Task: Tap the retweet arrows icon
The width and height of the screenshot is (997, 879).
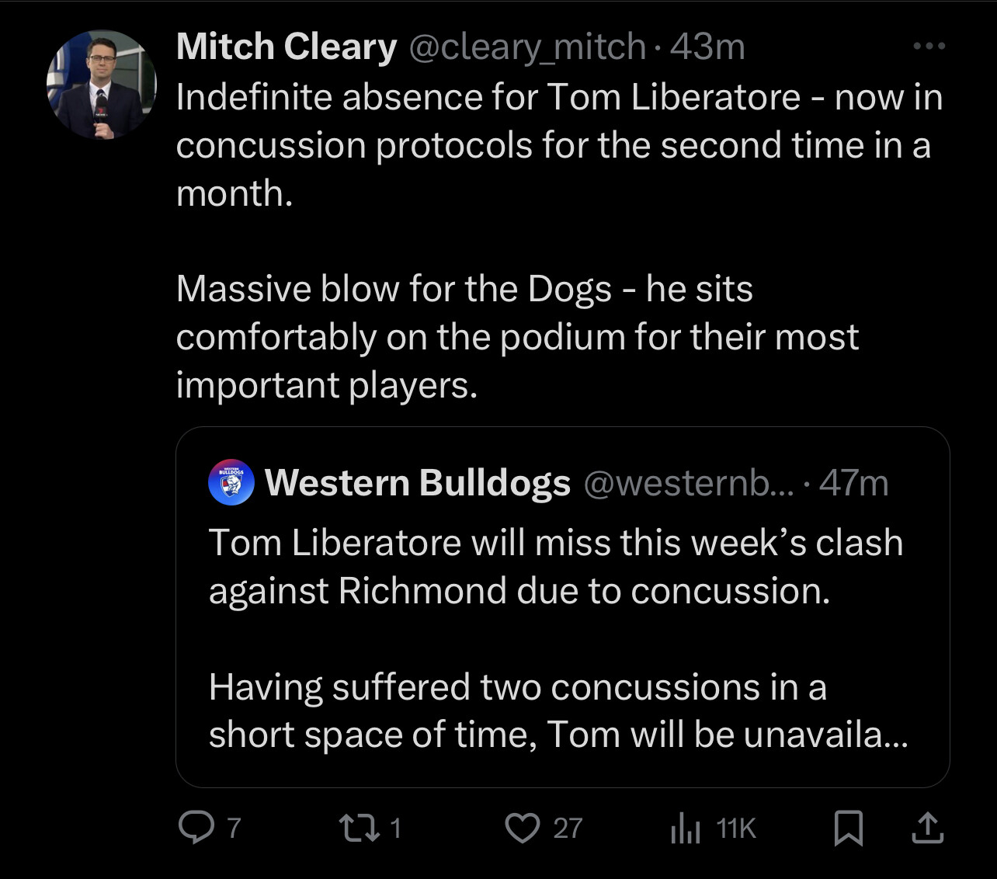Action: click(x=362, y=828)
